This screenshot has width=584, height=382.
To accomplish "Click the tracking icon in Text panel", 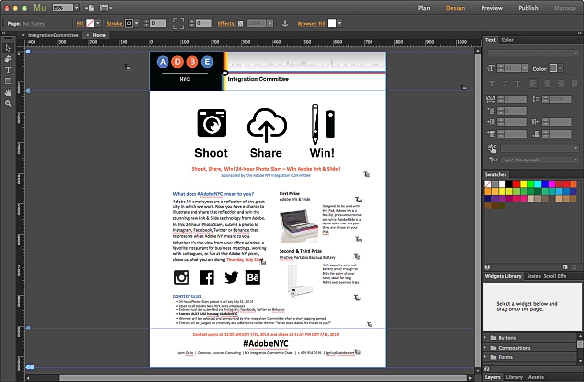I will pos(491,99).
